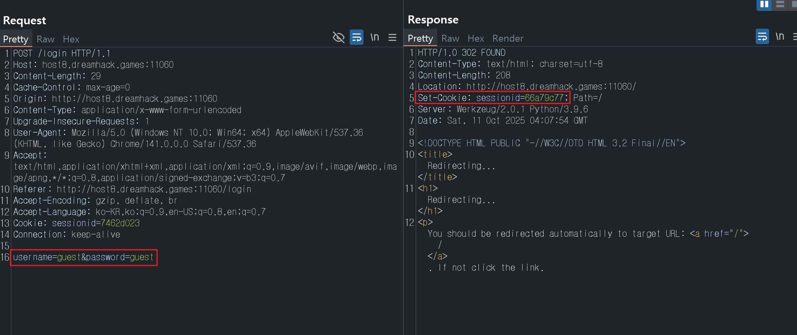Open the Hex tab in Response
797x335 pixels.
point(476,38)
